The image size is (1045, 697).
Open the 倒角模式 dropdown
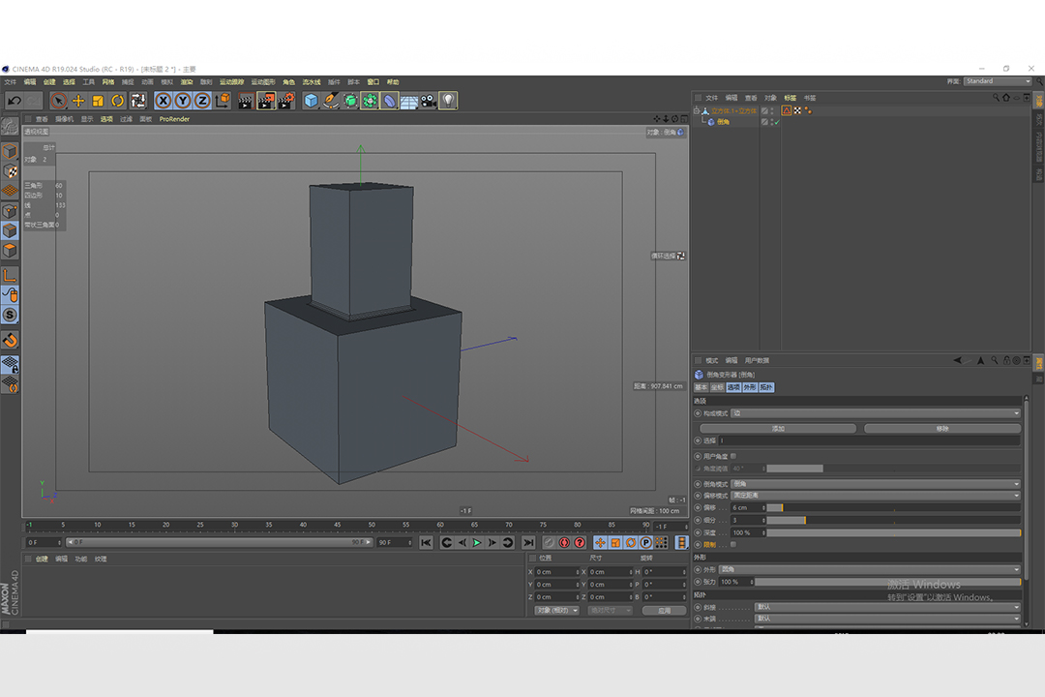[876, 484]
